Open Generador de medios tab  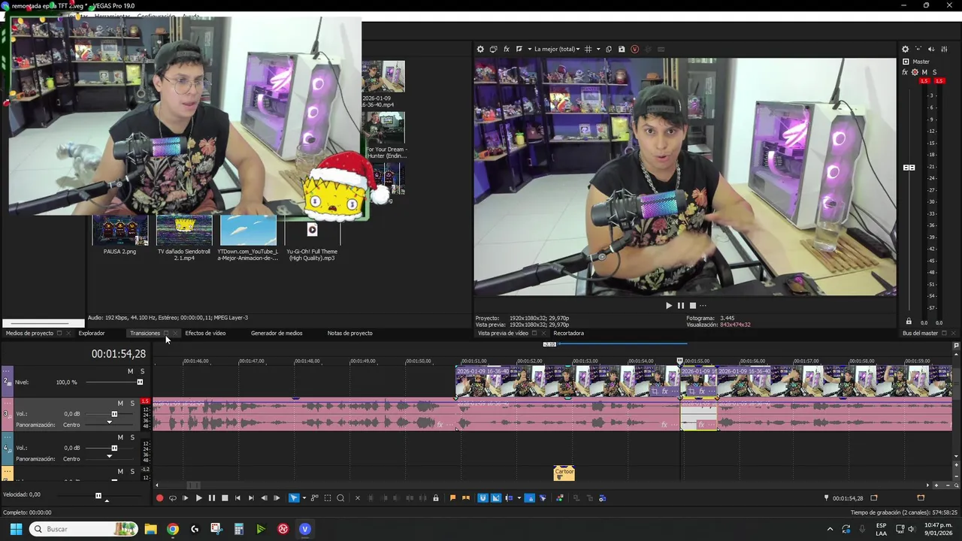point(277,333)
